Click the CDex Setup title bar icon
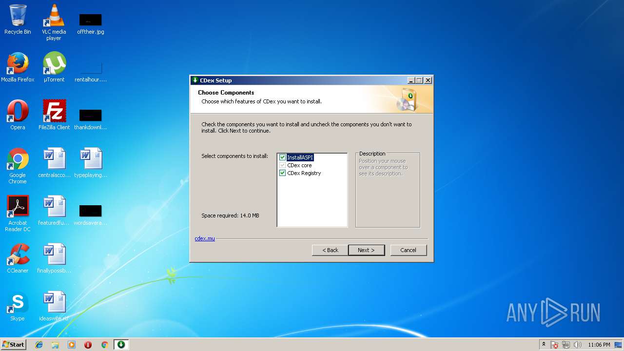This screenshot has width=624, height=351. click(x=195, y=80)
